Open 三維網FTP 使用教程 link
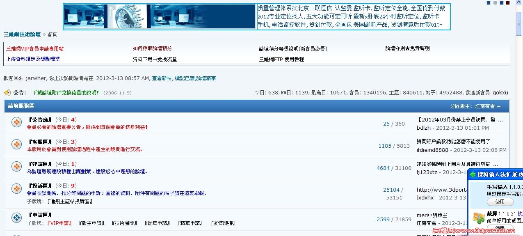Viewport: 523px width, 236px height. coord(281,60)
